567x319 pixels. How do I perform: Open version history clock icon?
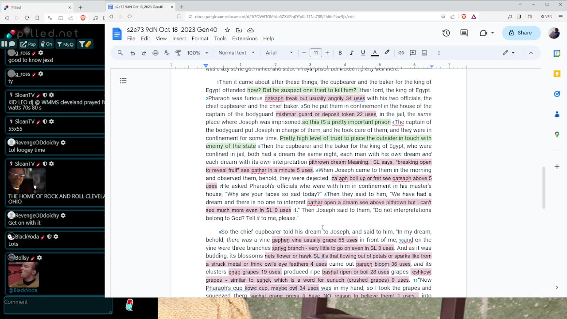coord(446,33)
